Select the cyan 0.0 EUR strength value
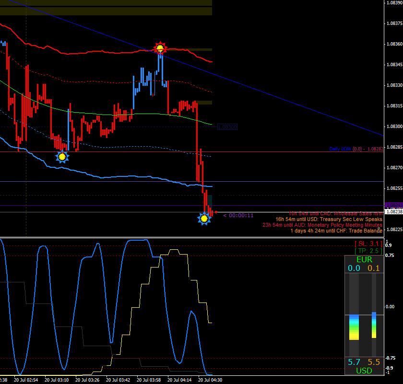This screenshot has height=384, width=403. tap(354, 268)
